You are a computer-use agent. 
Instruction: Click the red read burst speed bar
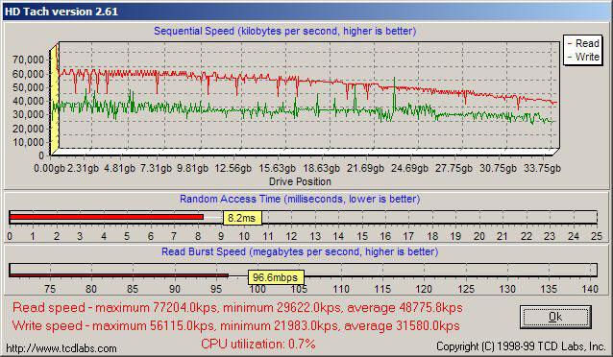(x=119, y=275)
